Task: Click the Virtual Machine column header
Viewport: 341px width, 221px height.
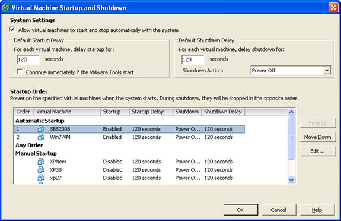Action: point(67,112)
